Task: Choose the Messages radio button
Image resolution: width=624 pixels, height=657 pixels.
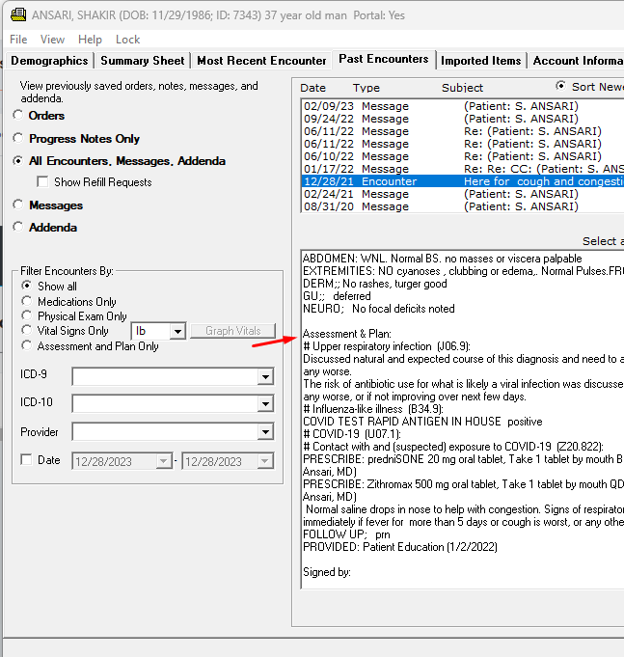Action: [19, 205]
